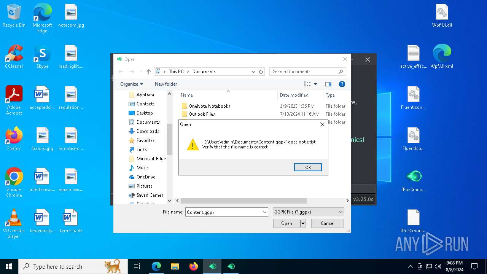Screen dimensions: 487x274
Task: Select the Skype desktop shortcut
Action: pos(42,57)
